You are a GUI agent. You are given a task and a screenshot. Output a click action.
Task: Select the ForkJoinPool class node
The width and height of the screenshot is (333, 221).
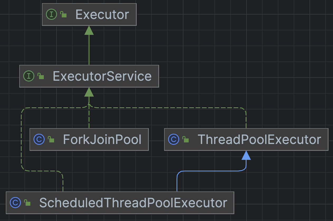(89, 140)
